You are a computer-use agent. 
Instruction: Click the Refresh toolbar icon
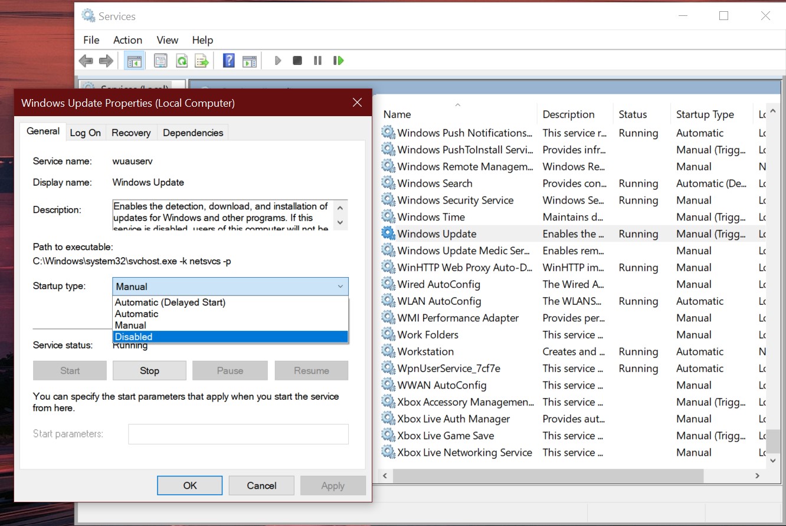coord(182,61)
